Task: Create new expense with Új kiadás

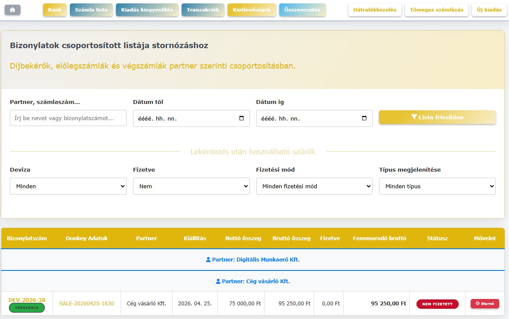Action: tap(489, 10)
